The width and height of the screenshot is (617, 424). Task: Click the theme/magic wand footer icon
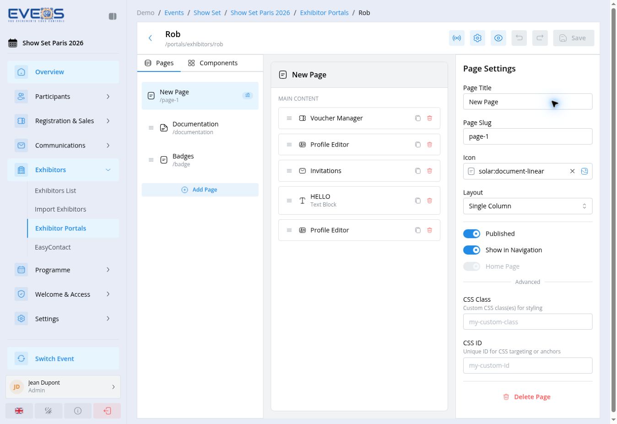(x=49, y=411)
